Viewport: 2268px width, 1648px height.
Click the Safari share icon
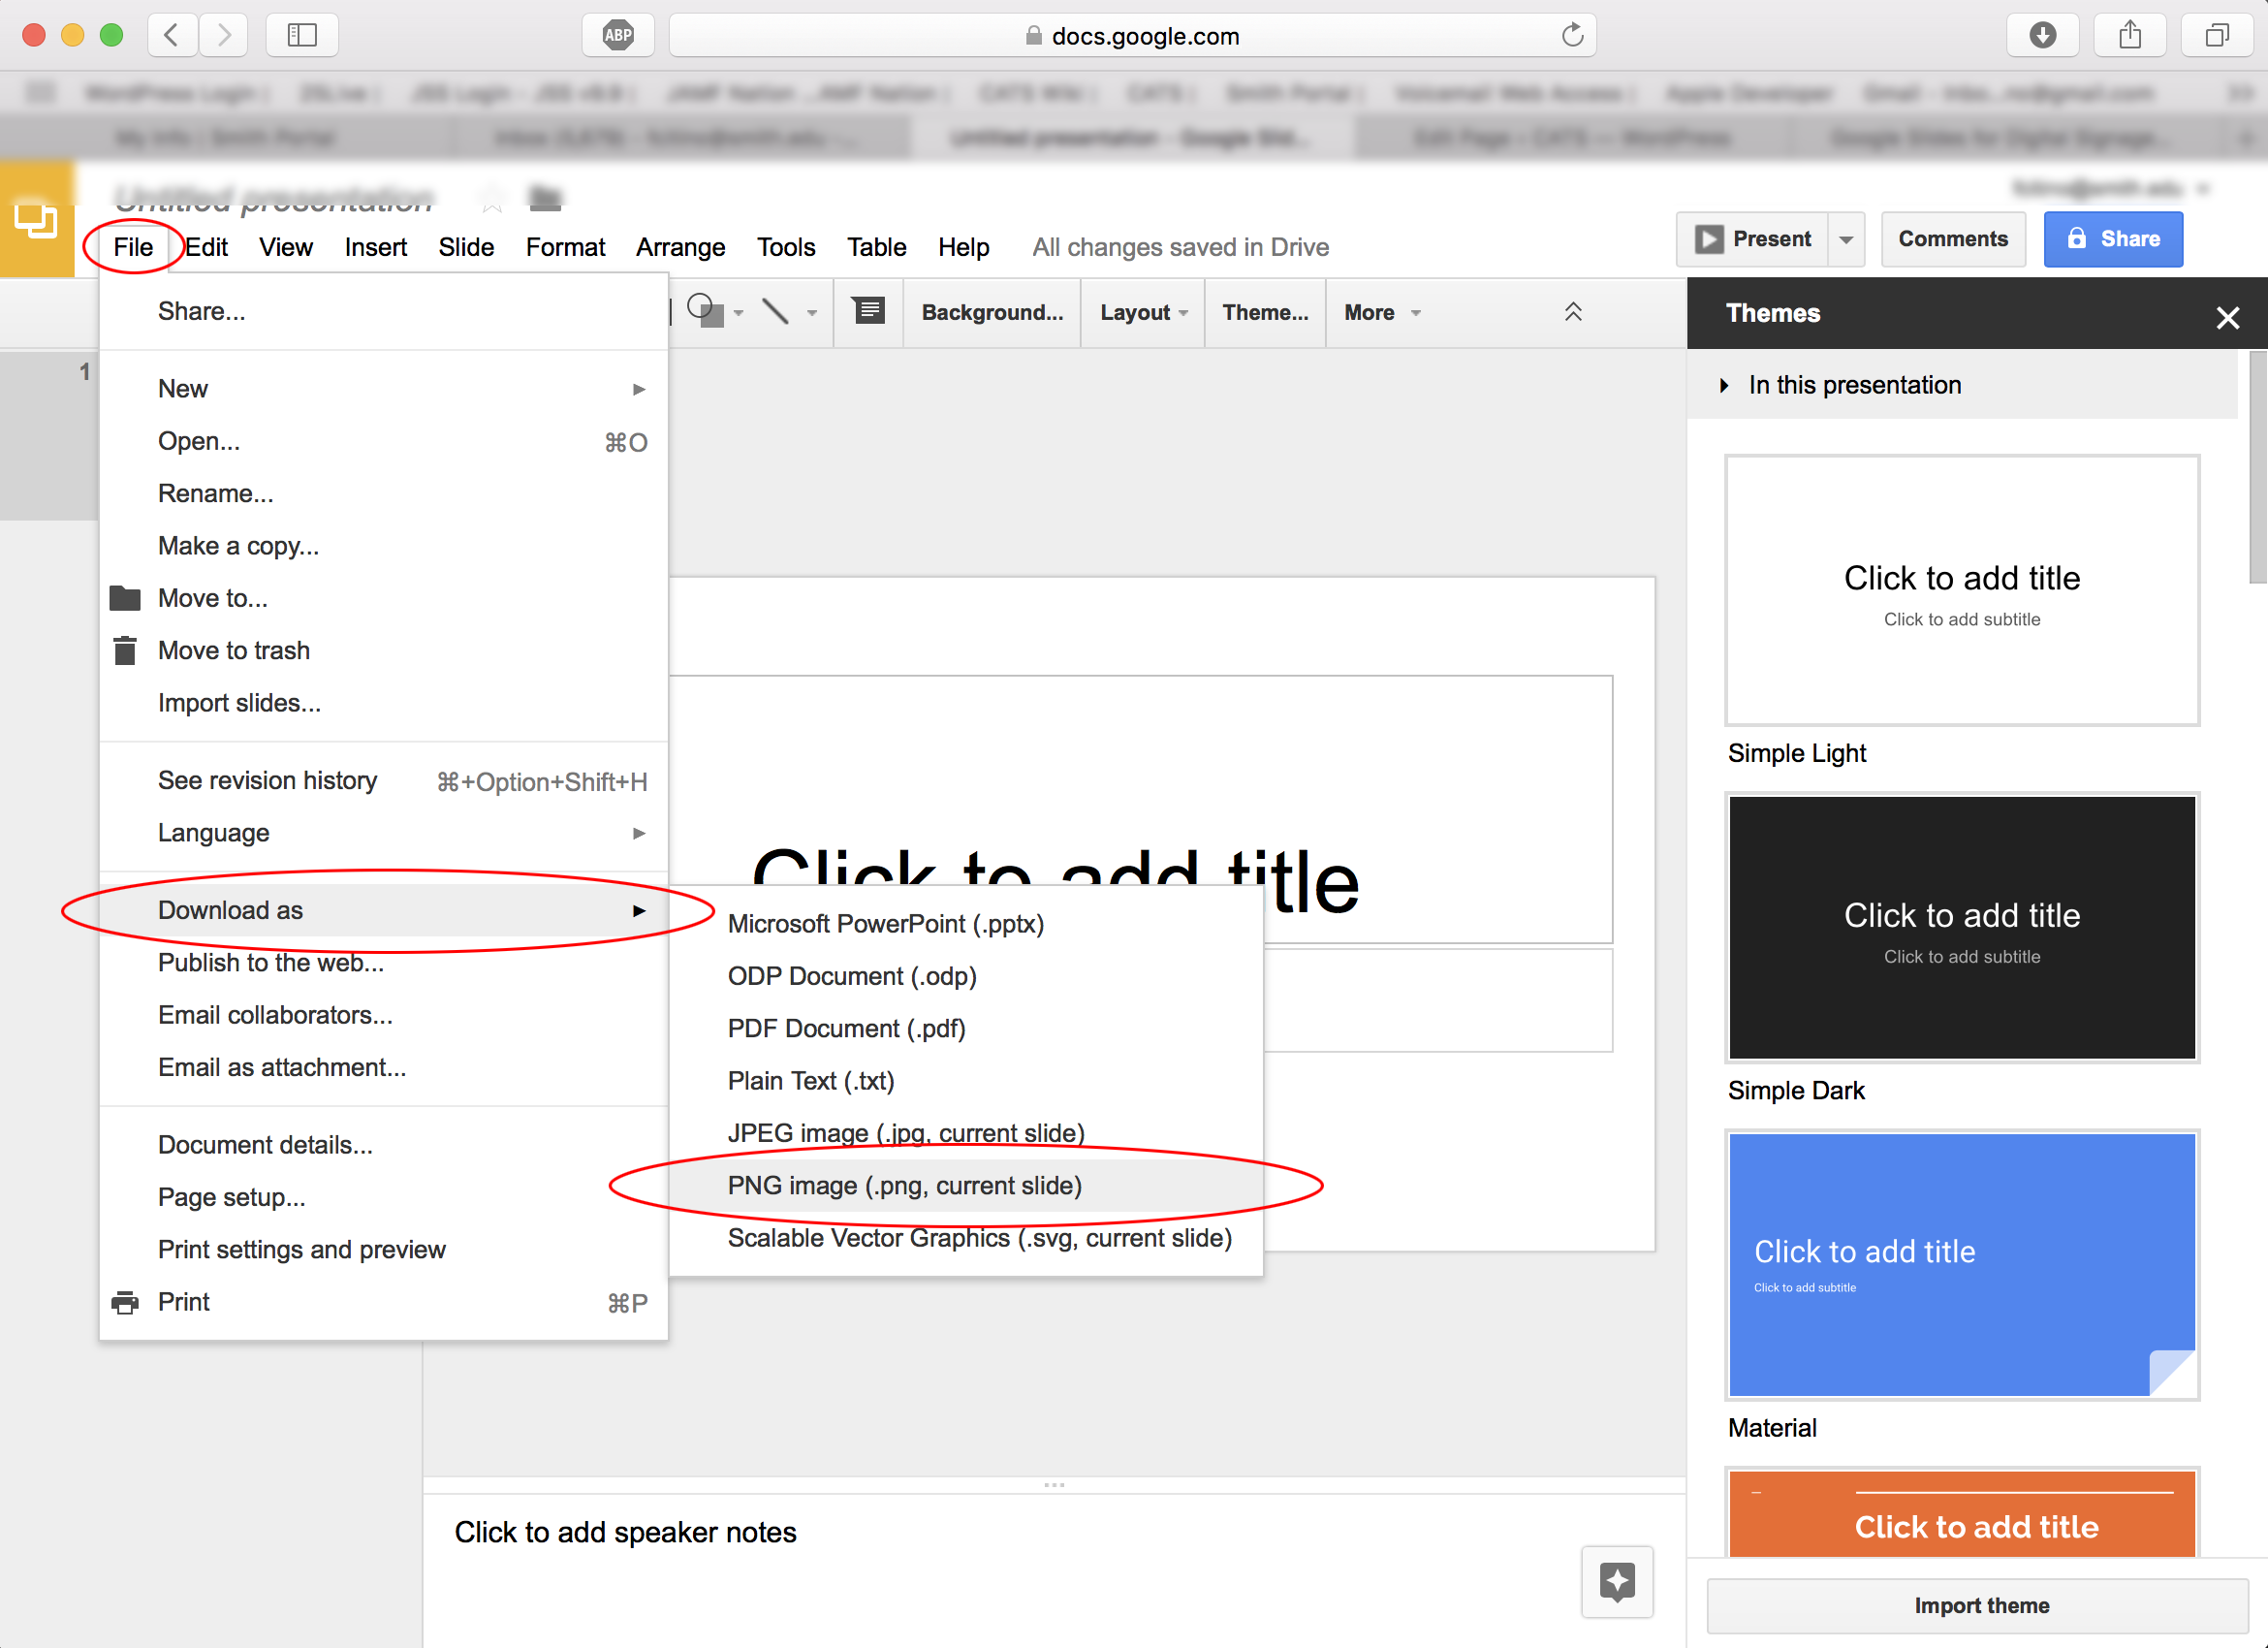pyautogui.click(x=2130, y=36)
